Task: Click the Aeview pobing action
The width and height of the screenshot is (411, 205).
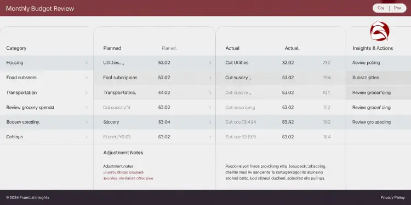Action: click(366, 63)
